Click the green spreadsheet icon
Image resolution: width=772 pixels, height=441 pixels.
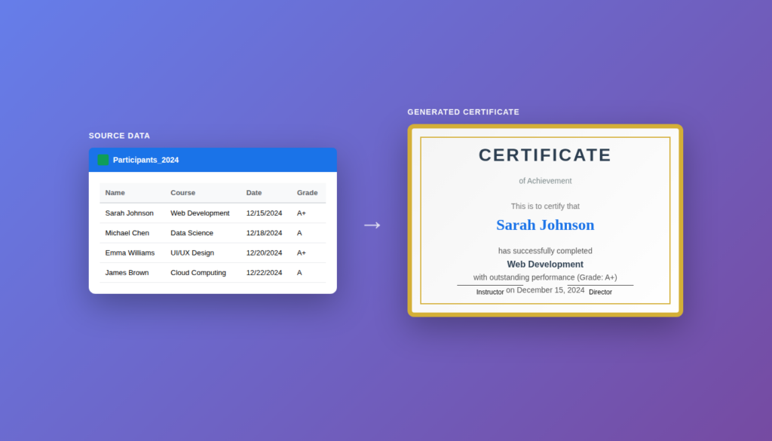[x=103, y=160]
